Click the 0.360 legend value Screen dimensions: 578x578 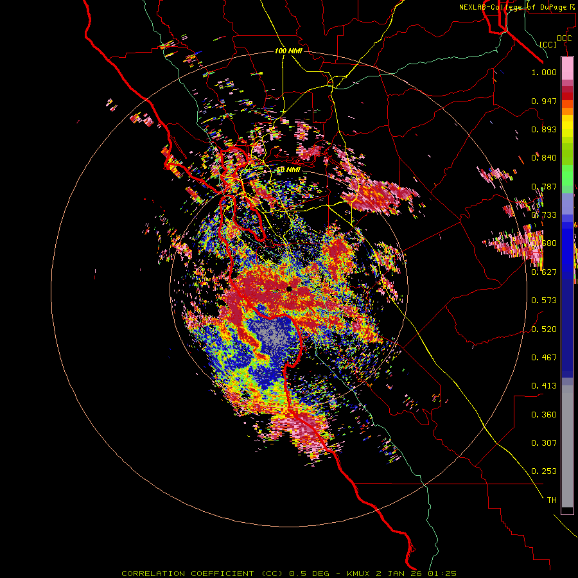(x=544, y=415)
